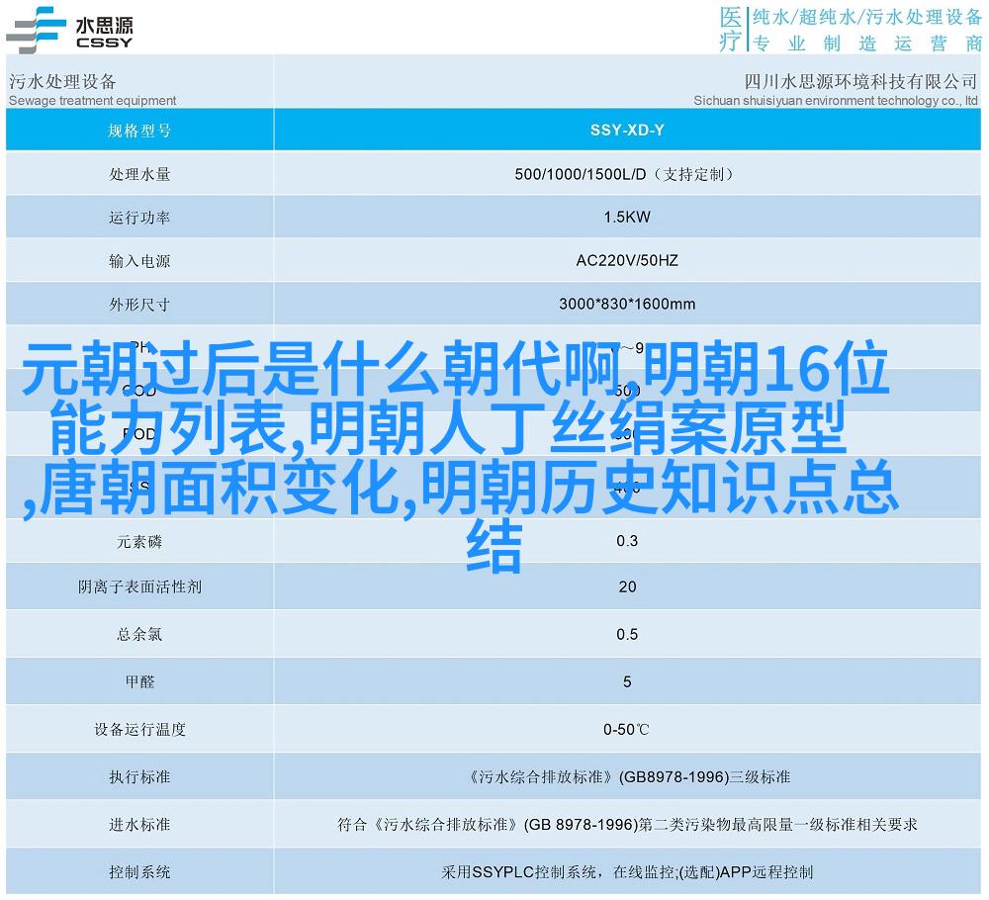989x900 pixels.
Task: Select the dimensions 3000*830*1600mm
Action: point(627,304)
